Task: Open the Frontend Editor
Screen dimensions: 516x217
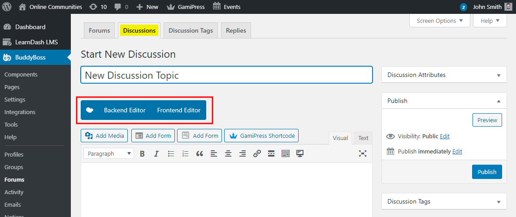Action: (x=178, y=110)
